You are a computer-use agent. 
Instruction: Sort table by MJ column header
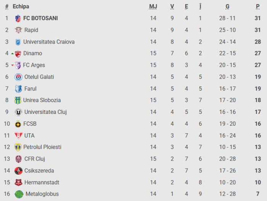(x=153, y=6)
